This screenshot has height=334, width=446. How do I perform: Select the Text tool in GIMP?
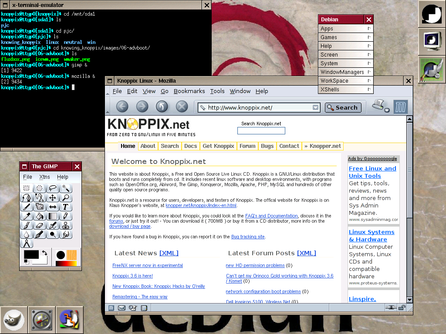coord(66,207)
